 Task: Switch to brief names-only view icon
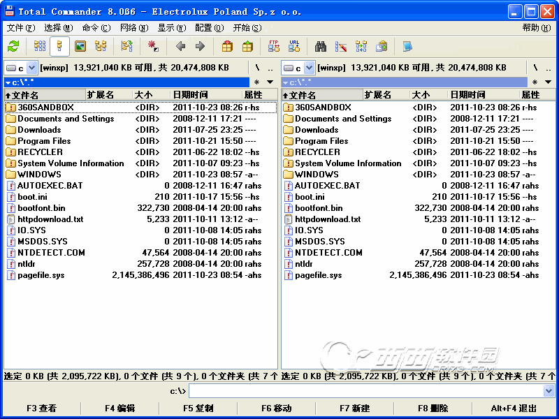(40, 46)
